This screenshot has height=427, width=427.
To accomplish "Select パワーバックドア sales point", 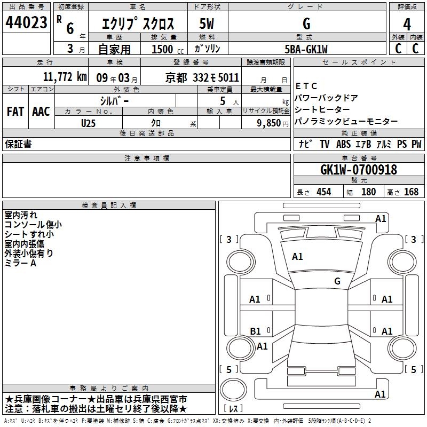I will point(326,98).
